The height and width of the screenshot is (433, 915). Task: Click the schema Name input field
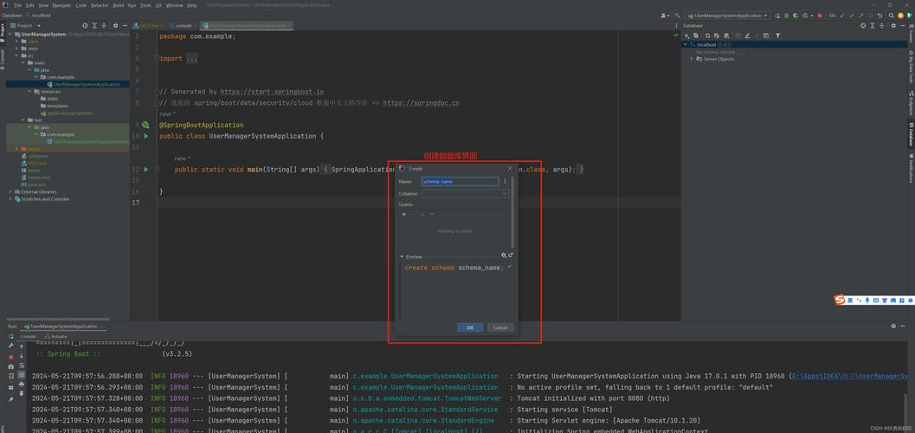point(459,182)
